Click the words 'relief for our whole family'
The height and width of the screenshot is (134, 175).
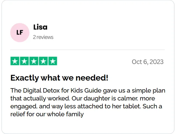pos(47,114)
